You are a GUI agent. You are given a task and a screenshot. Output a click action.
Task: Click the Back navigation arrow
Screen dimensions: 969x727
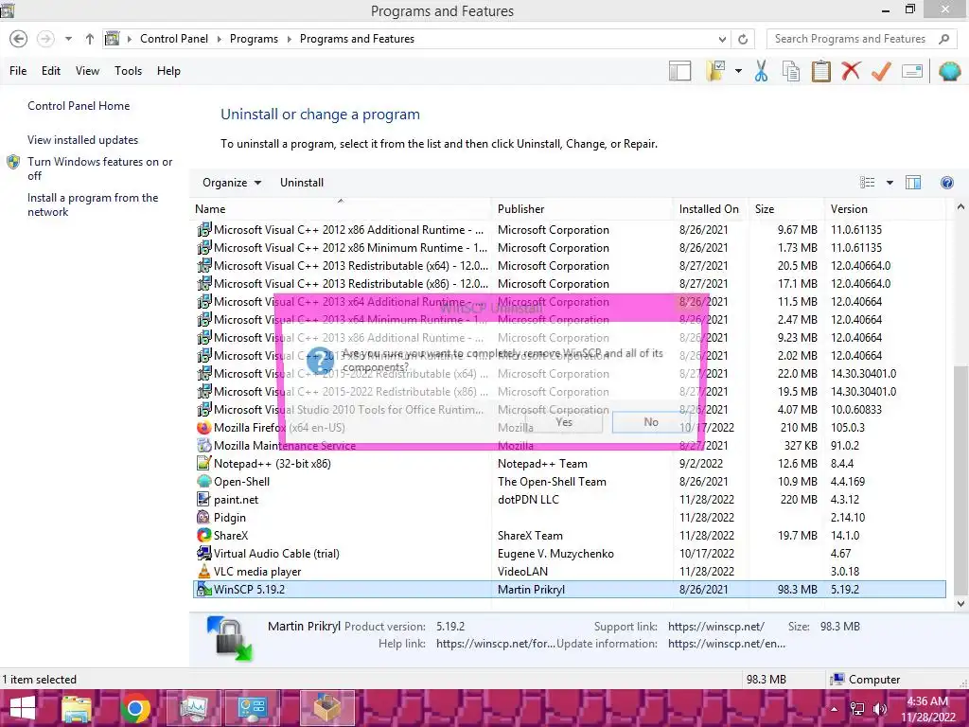coord(19,39)
